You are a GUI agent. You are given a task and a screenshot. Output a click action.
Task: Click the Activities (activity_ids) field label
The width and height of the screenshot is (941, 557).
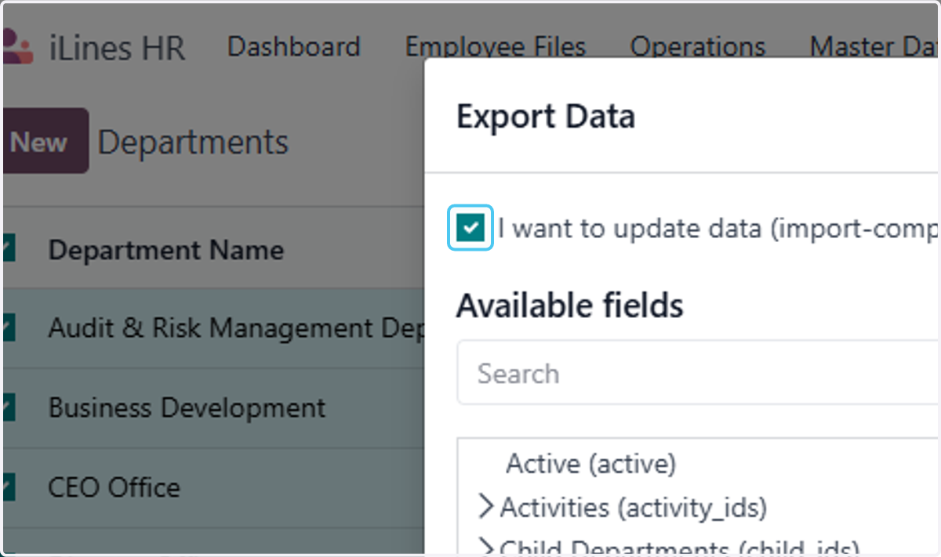[634, 508]
